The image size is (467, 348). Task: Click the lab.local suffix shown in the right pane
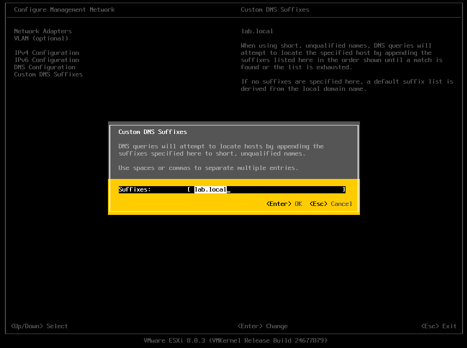(257, 31)
